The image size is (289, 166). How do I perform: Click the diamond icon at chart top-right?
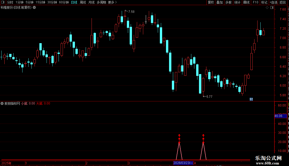267,8
